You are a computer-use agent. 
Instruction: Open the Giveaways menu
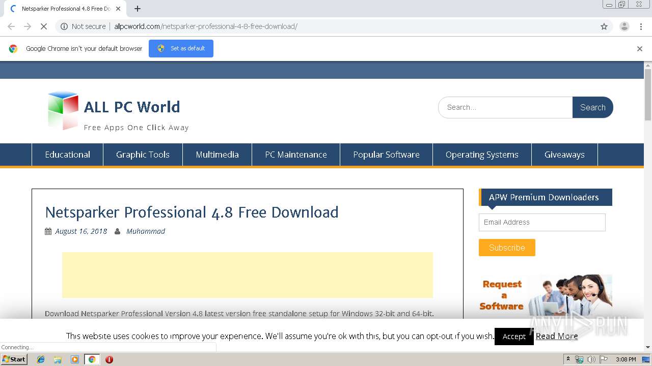tap(564, 155)
